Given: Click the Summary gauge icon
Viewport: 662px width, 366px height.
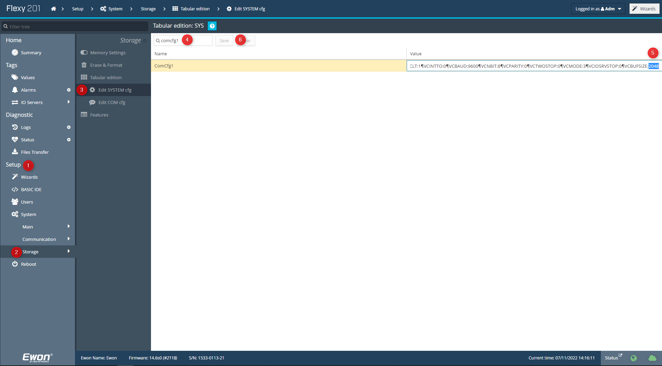Looking at the screenshot, I should pyautogui.click(x=15, y=53).
